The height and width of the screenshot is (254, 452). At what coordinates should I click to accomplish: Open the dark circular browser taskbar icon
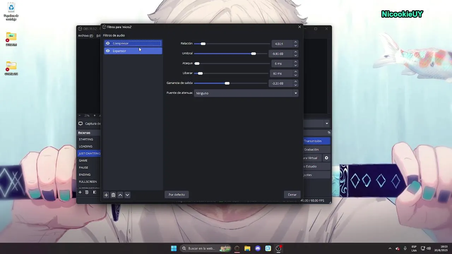coord(237,248)
